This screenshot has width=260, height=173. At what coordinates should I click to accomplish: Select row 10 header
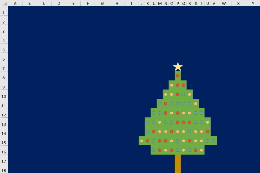4,96
